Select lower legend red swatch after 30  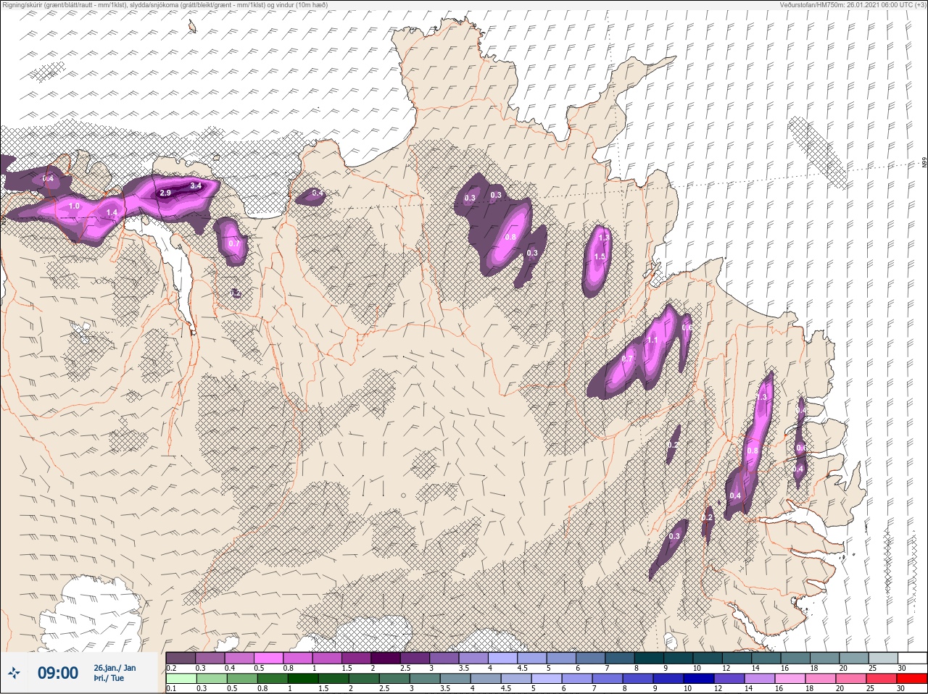[911, 679]
